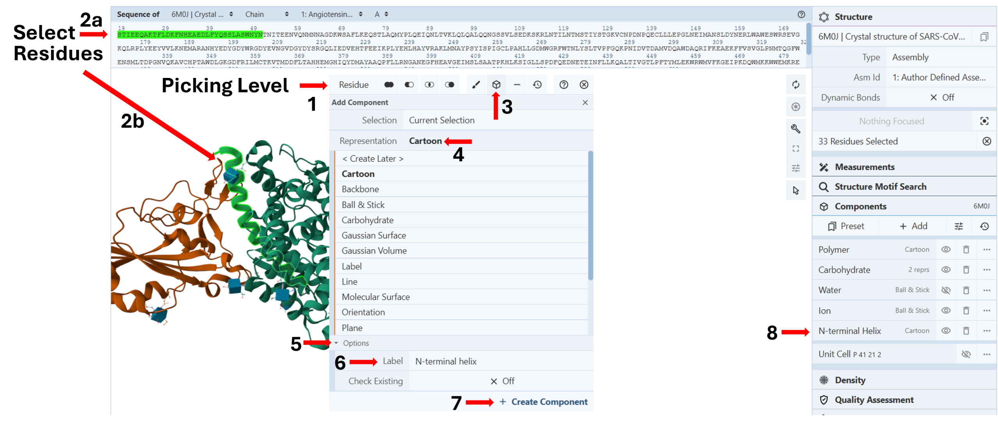Click the union selection mode icon
This screenshot has height=429, width=998.
[389, 85]
